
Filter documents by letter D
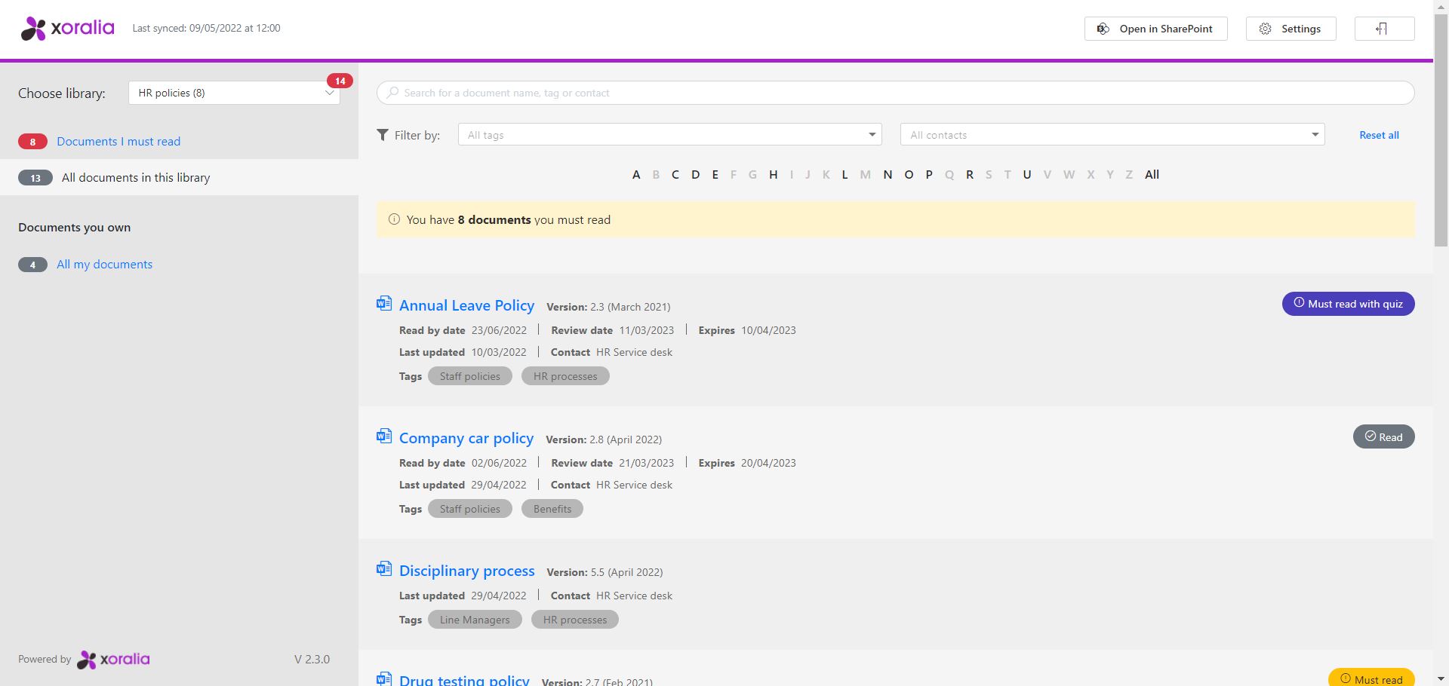click(x=696, y=175)
